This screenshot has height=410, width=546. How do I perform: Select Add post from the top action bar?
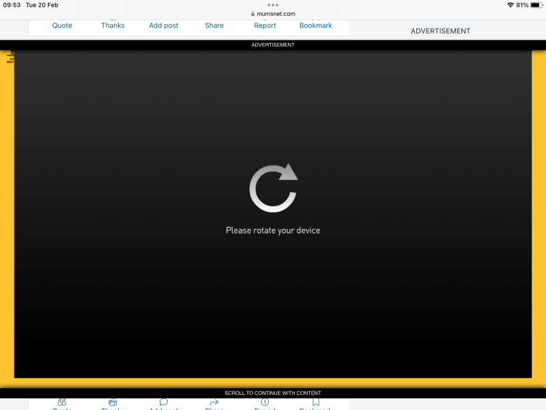163,25
